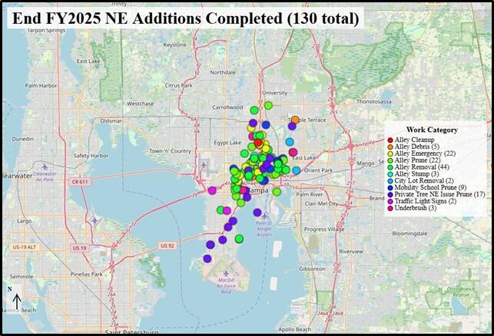This screenshot has width=494, height=336.
Task: Click the Gibsonton map label
Action: pos(312,269)
